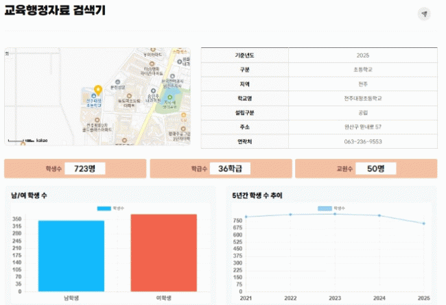Click the 723명 student count value
Viewport: 446px width, 305px height.
pos(84,169)
